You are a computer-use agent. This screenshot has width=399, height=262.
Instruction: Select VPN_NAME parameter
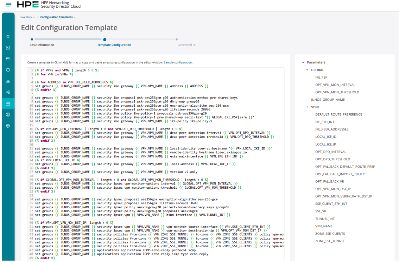(324, 226)
